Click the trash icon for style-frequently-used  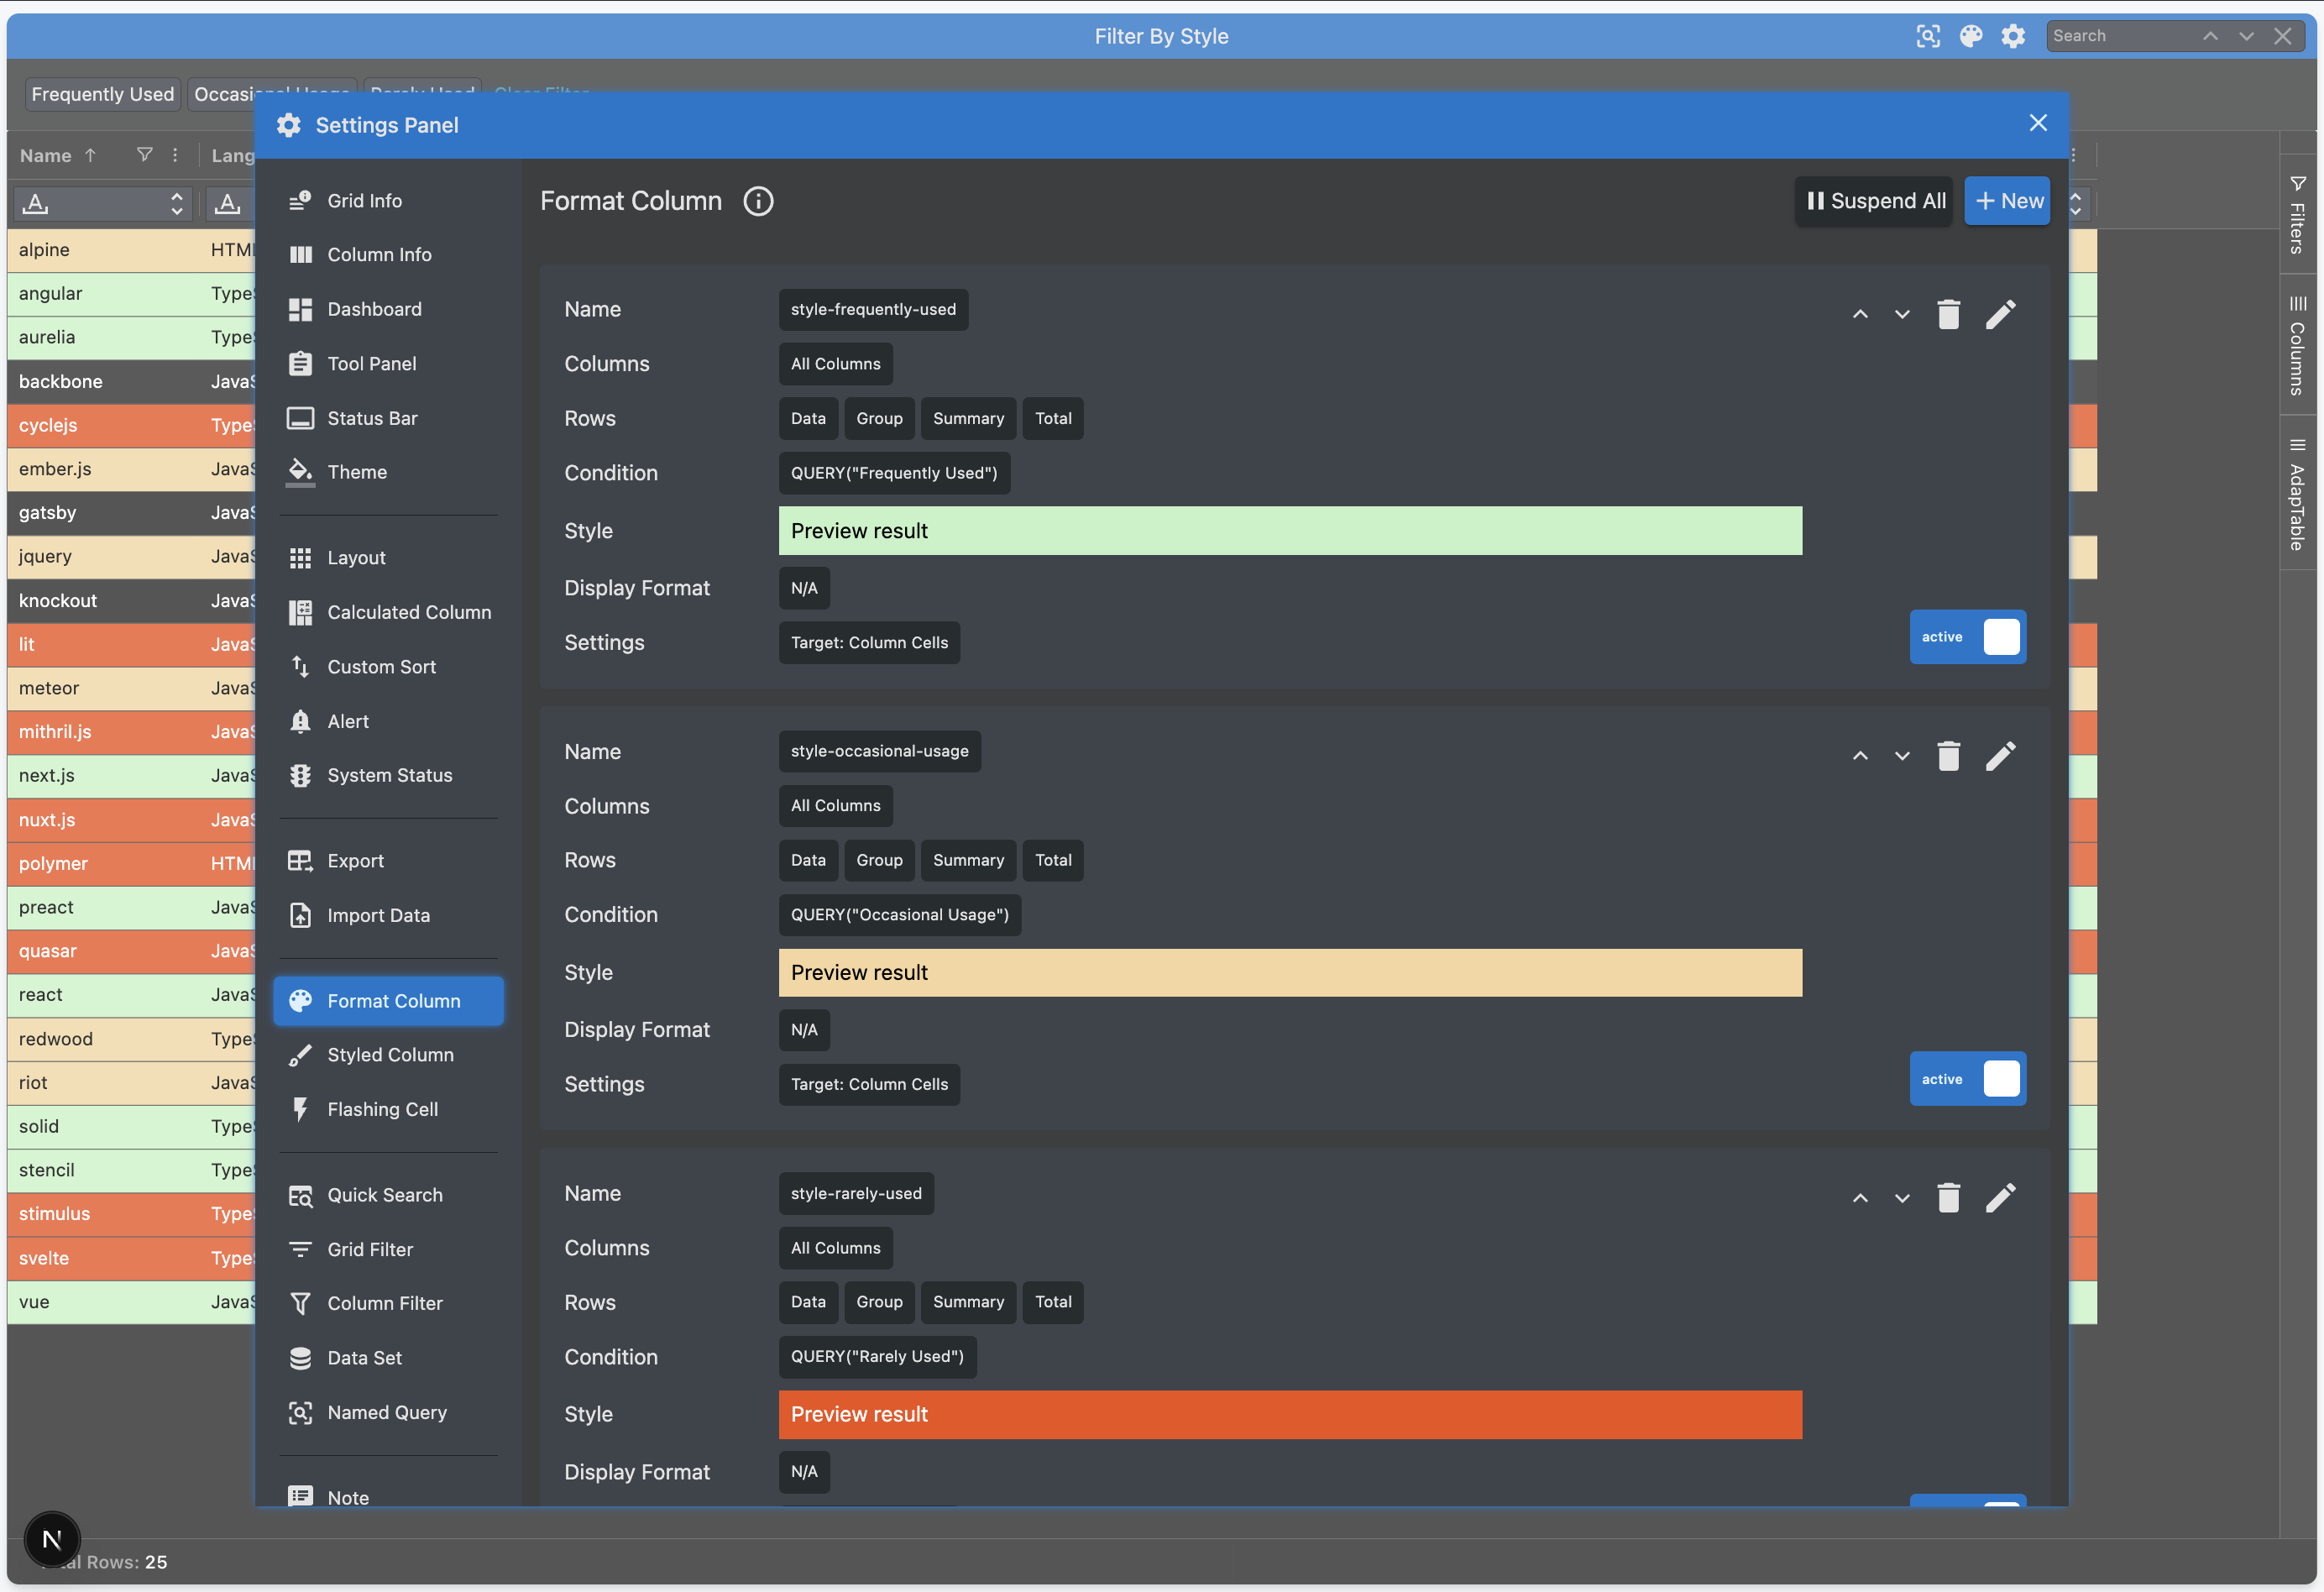pos(1948,315)
